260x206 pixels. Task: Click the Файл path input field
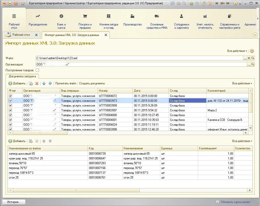tap(139, 58)
